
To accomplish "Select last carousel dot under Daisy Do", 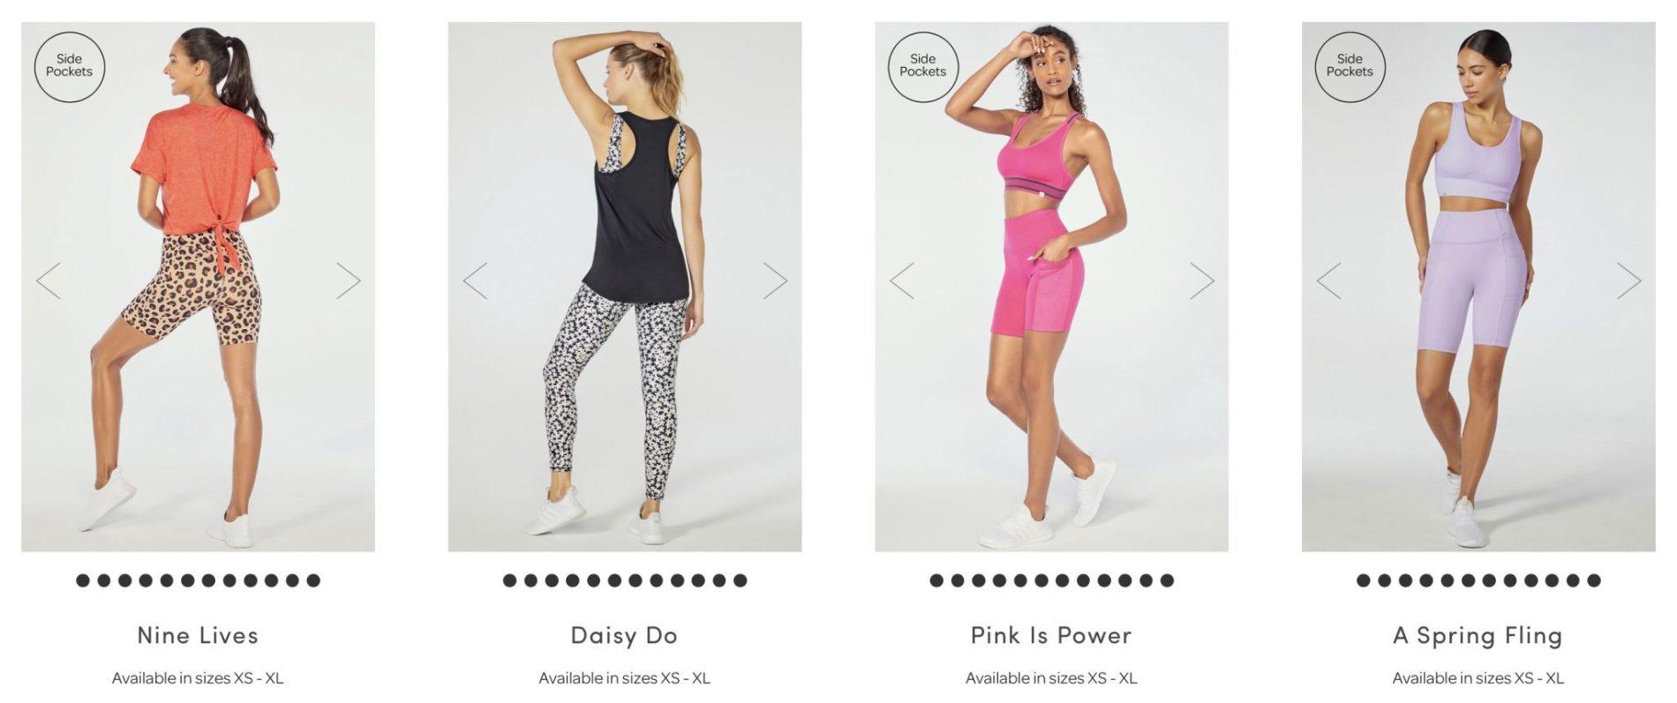I will [741, 580].
